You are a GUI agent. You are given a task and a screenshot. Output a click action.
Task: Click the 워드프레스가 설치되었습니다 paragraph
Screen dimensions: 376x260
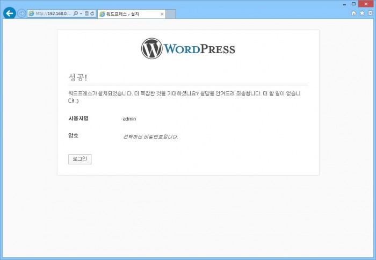point(184,97)
